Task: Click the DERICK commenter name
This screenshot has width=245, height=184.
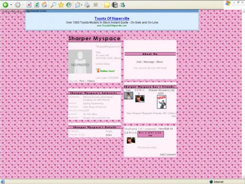Action: [x=131, y=133]
